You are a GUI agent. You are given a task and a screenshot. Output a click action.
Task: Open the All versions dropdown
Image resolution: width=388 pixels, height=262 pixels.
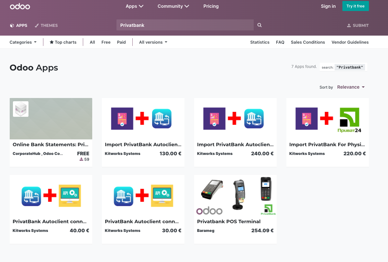[153, 42]
